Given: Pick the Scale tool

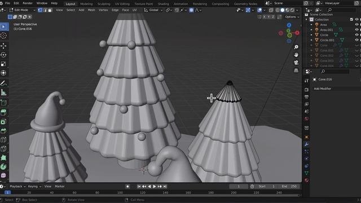Looking at the screenshot, I should tap(3, 64).
